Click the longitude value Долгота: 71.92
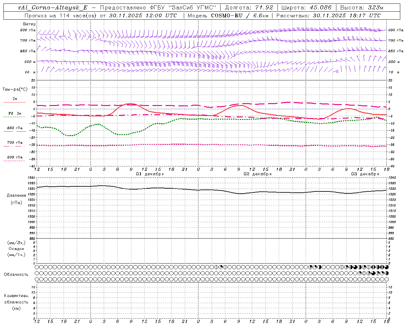 249,8
